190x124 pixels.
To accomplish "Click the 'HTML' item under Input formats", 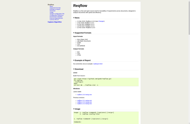I will click(x=79, y=42).
